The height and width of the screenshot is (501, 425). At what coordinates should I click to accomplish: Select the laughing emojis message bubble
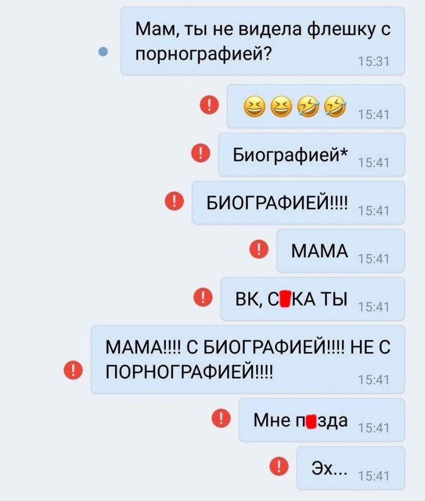[x=316, y=106]
